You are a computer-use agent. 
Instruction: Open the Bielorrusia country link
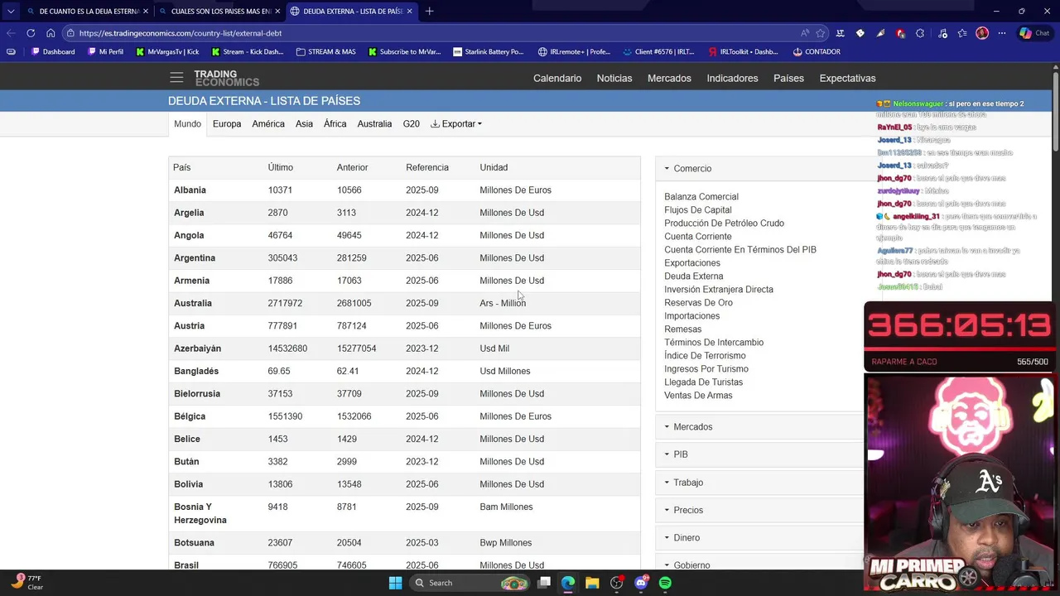pos(197,393)
